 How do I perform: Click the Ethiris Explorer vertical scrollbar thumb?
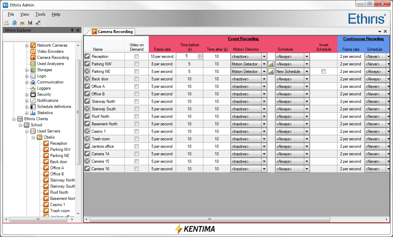point(78,112)
